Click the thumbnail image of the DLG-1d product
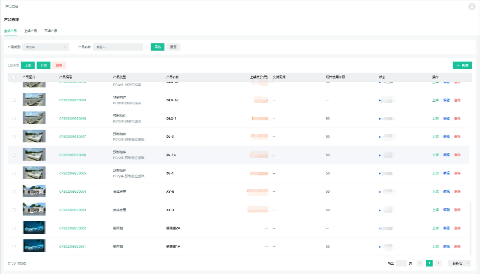480x274 pixels. click(x=34, y=100)
